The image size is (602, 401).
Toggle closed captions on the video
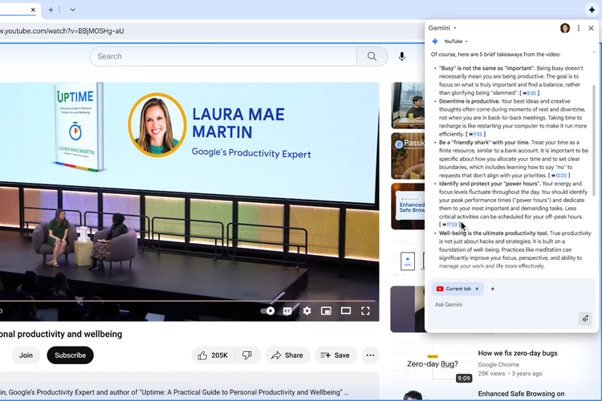pos(287,311)
